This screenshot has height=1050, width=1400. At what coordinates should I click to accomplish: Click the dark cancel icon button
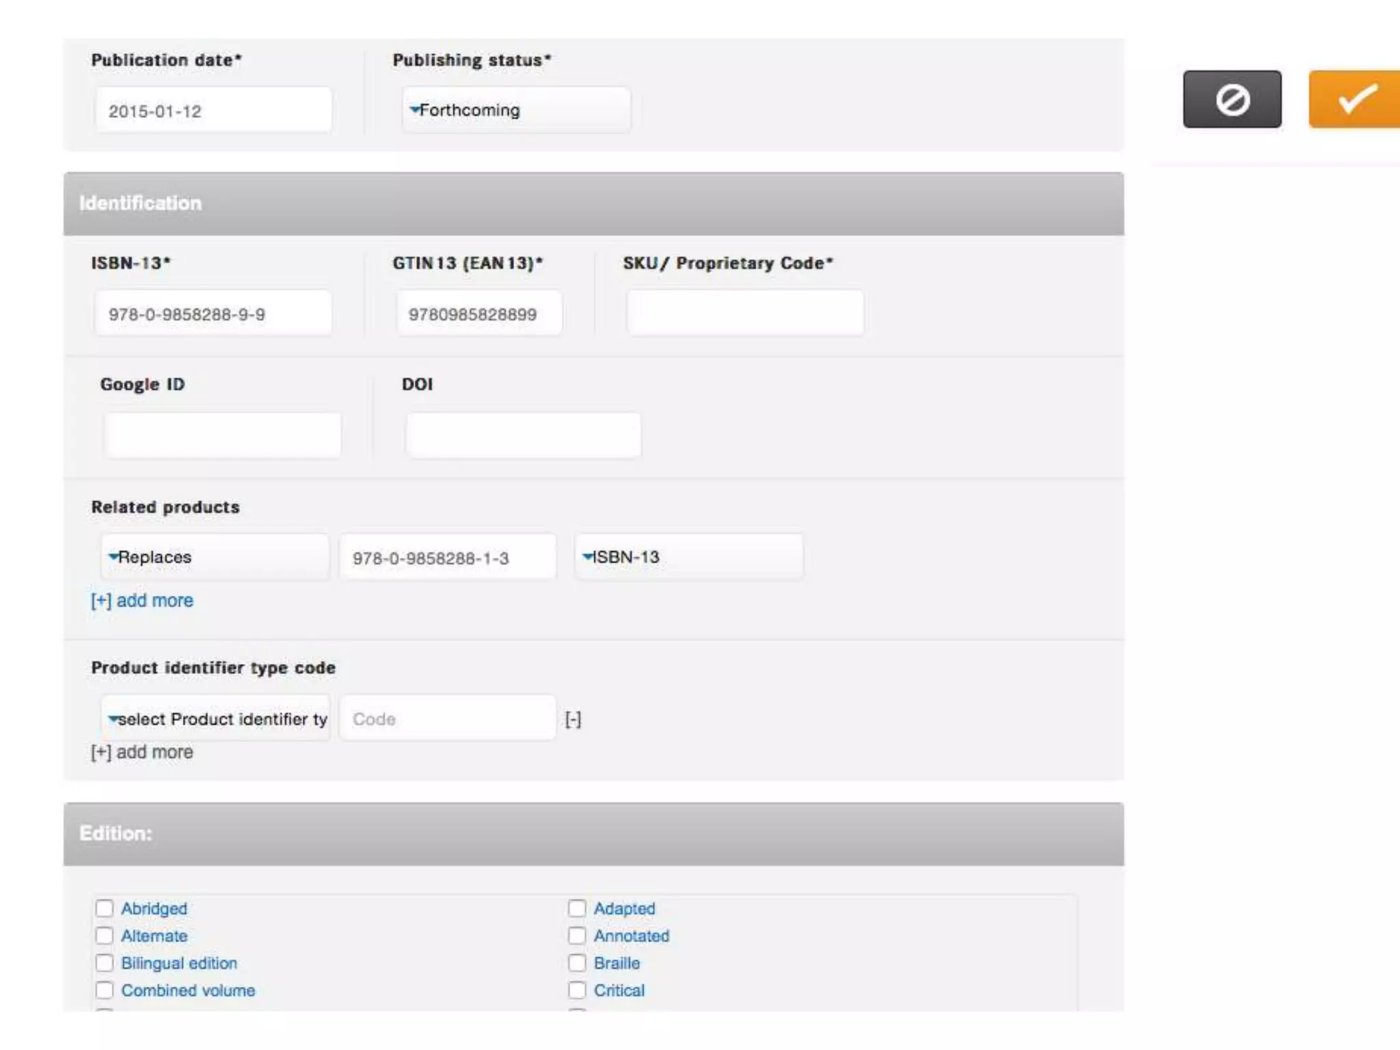pyautogui.click(x=1232, y=99)
